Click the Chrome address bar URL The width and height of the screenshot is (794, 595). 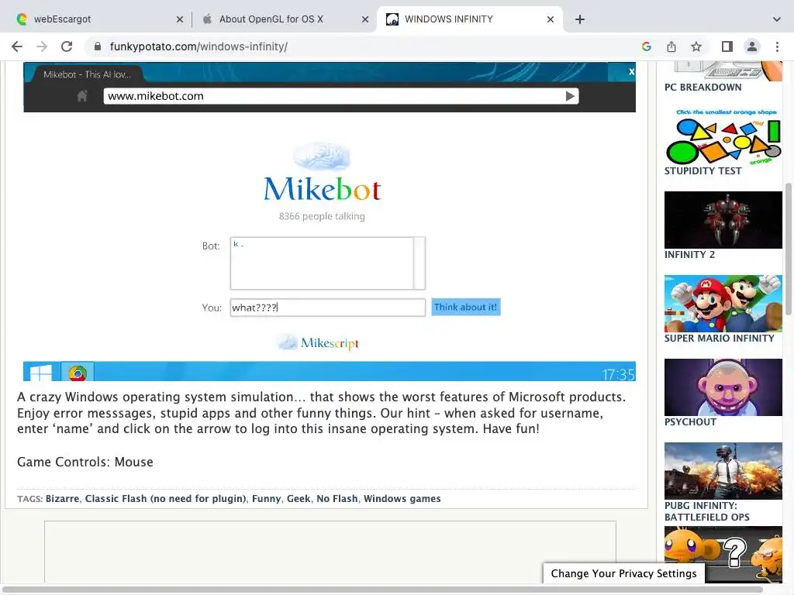point(198,46)
